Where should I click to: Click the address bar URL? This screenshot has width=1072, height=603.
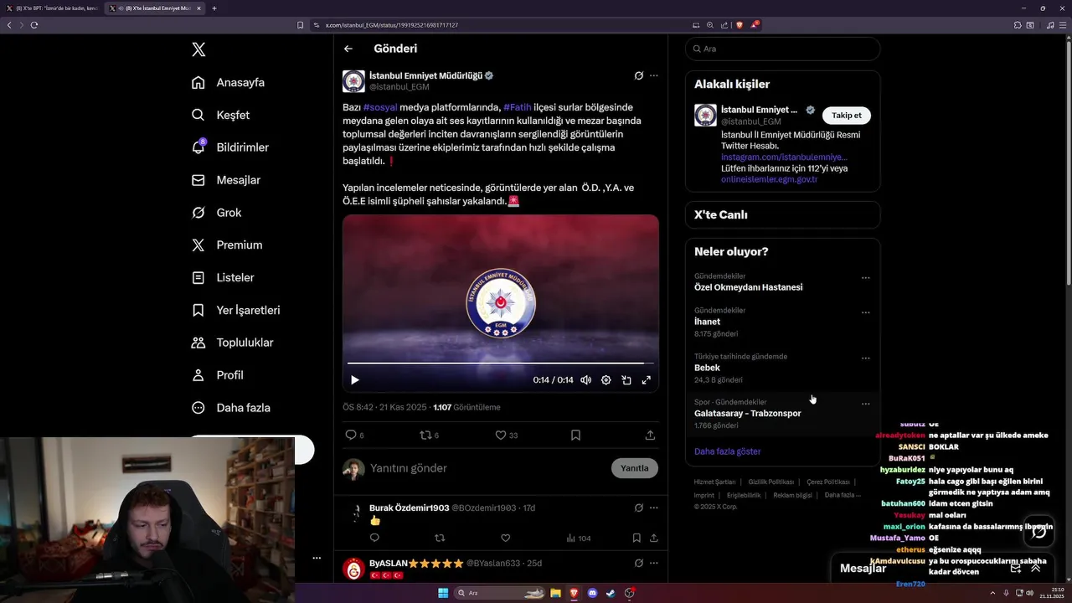[392, 25]
